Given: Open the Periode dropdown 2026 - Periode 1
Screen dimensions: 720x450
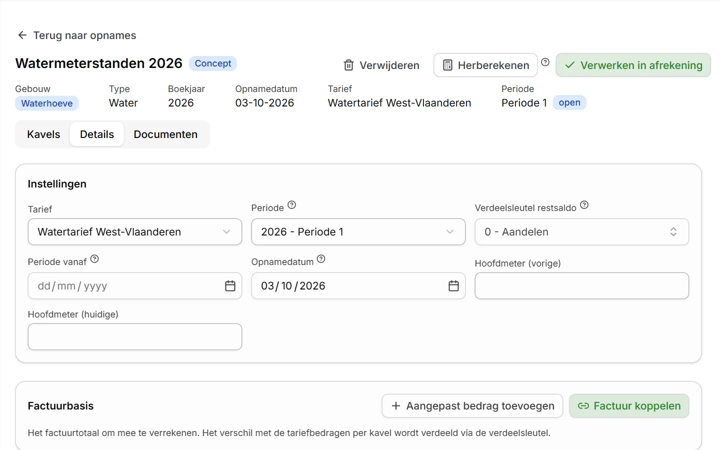Looking at the screenshot, I should click(358, 232).
